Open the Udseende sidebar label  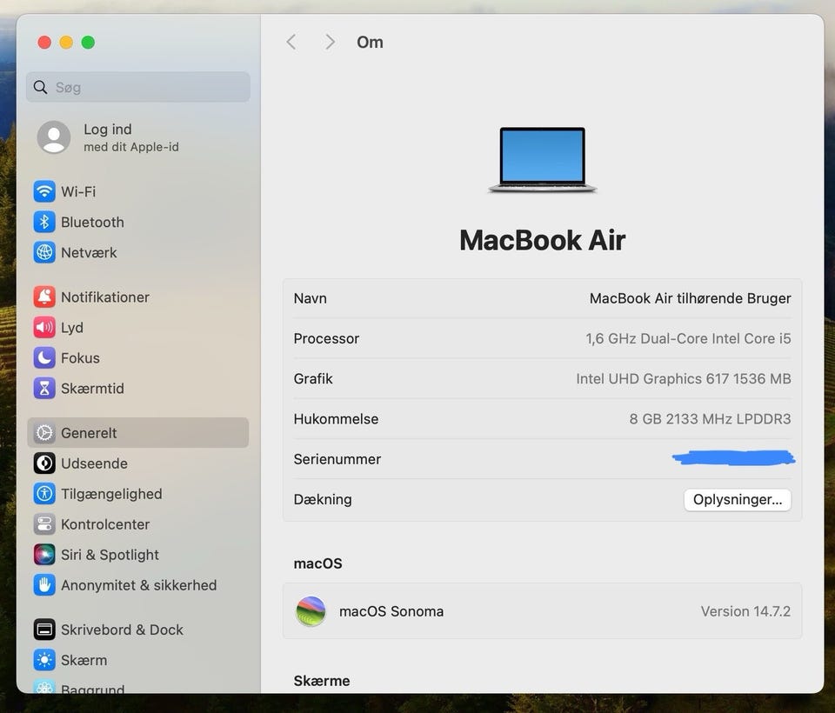pyautogui.click(x=94, y=463)
